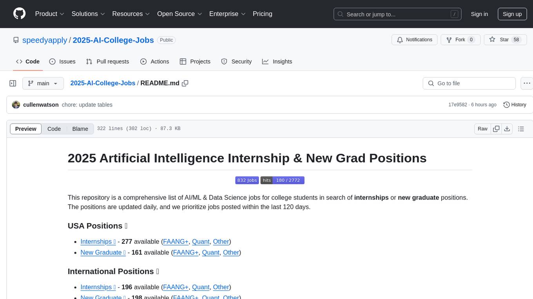This screenshot has height=299, width=533.
Task: Open the cullenwatson author link
Action: [41, 105]
